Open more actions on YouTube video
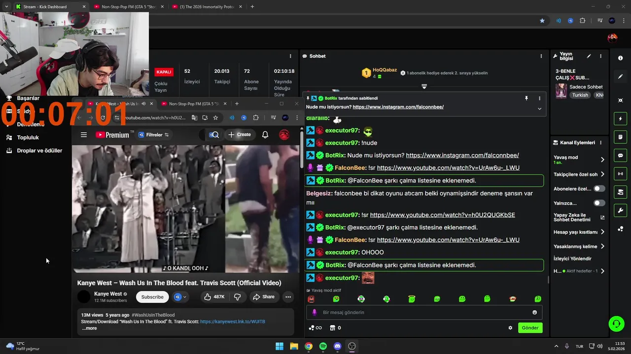 [288, 297]
